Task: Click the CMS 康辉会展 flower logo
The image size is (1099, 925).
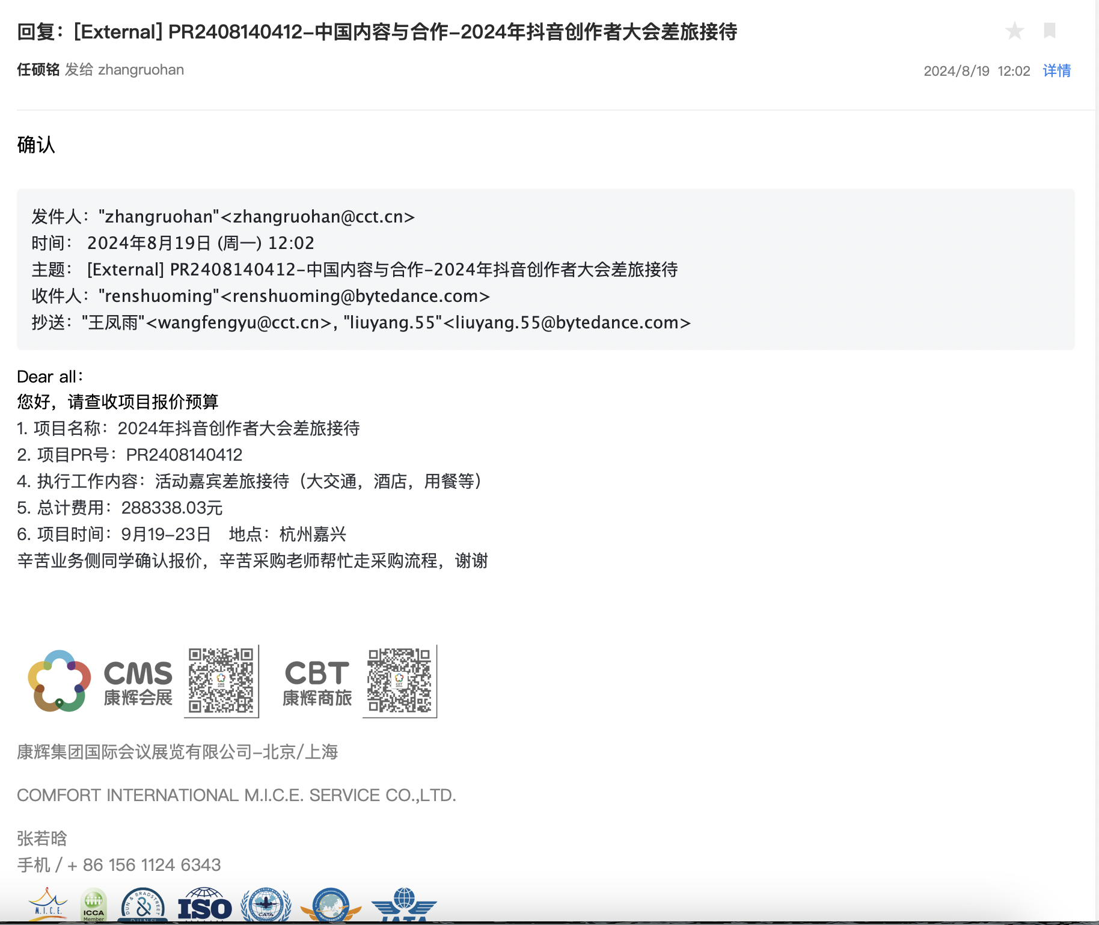Action: pos(60,681)
